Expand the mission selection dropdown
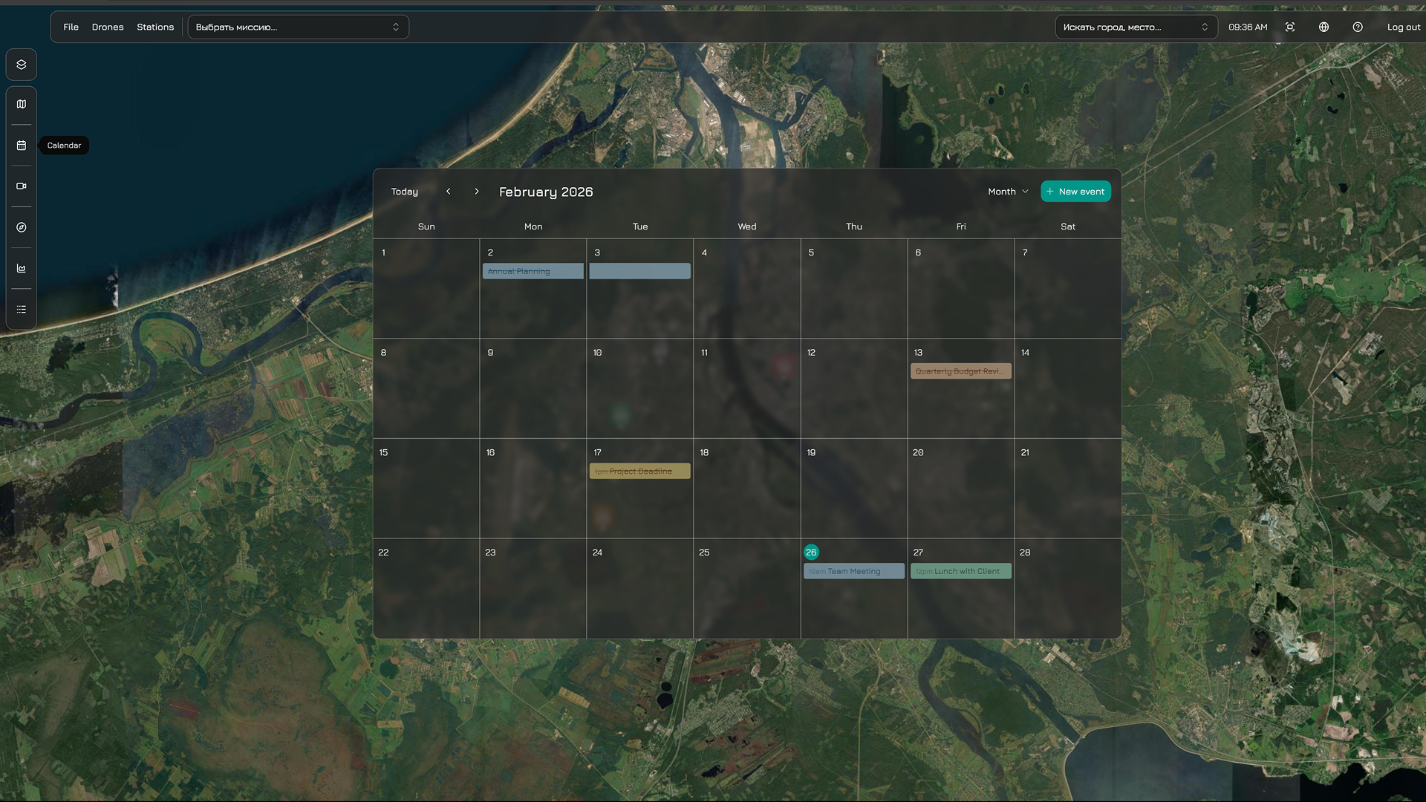1426x802 pixels. pos(298,27)
